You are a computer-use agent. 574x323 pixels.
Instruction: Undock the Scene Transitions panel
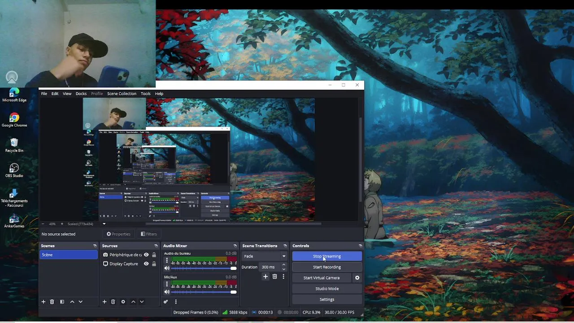pyautogui.click(x=285, y=246)
